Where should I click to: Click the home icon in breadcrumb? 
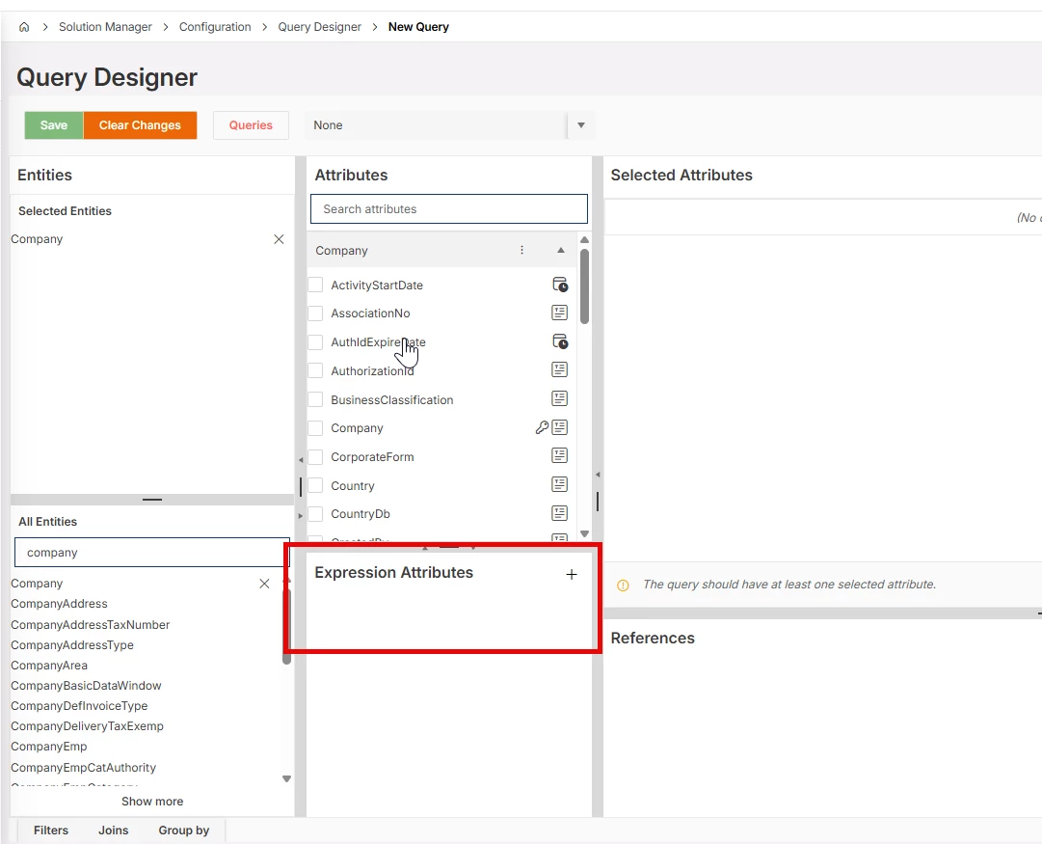(24, 27)
